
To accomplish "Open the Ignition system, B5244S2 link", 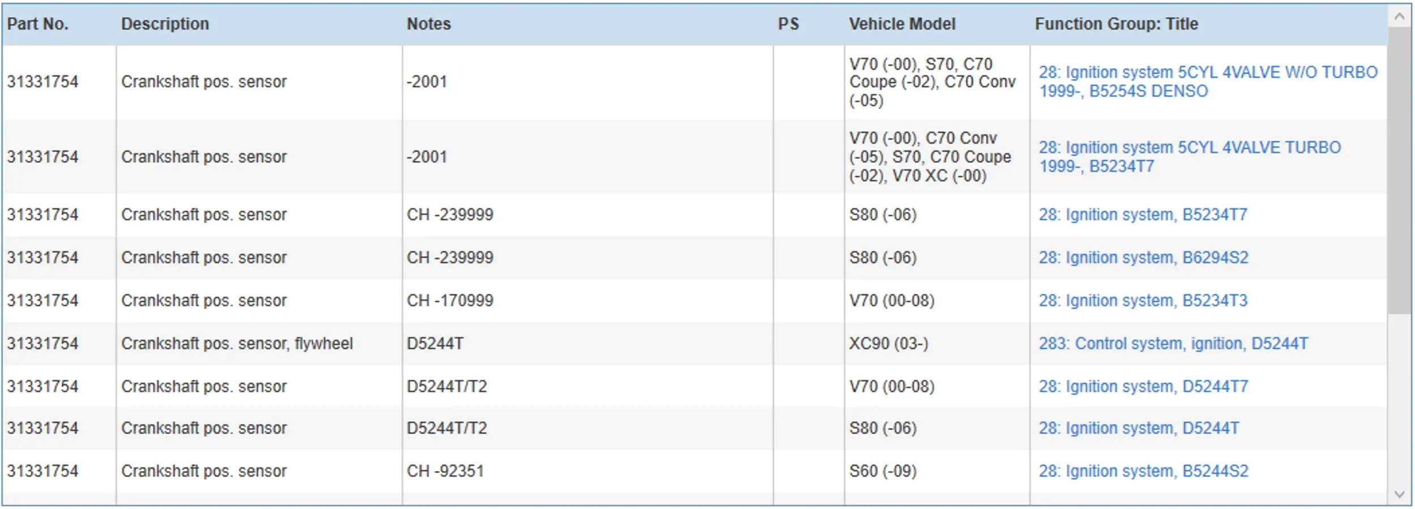I will point(1143,471).
